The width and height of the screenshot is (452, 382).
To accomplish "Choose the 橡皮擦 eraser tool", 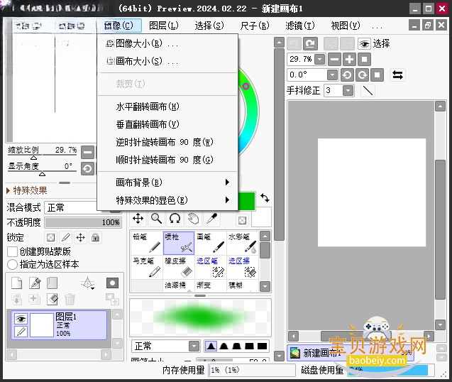I will click(178, 267).
